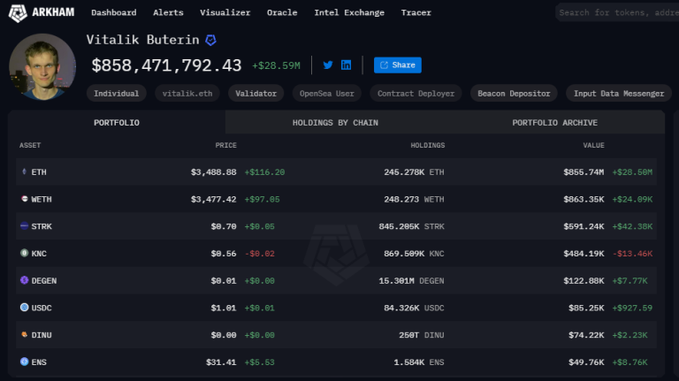Open the Portfolio Archive tab
This screenshot has width=679, height=381.
(554, 123)
